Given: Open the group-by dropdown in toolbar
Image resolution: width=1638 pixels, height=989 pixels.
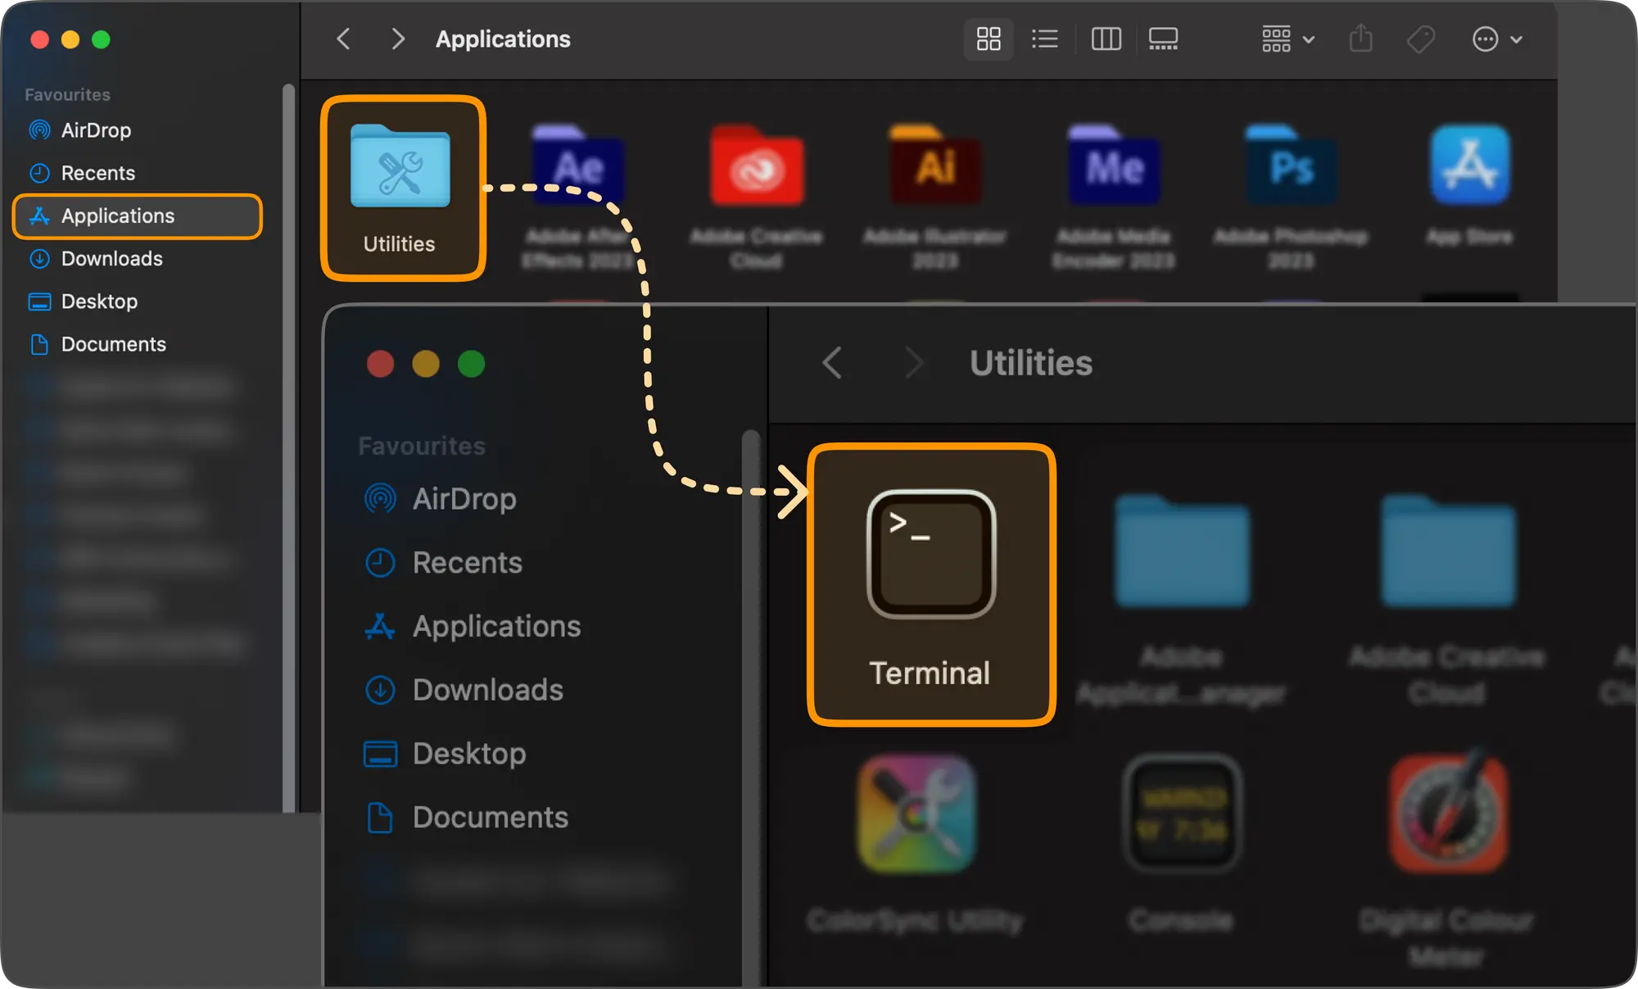Looking at the screenshot, I should [1287, 39].
